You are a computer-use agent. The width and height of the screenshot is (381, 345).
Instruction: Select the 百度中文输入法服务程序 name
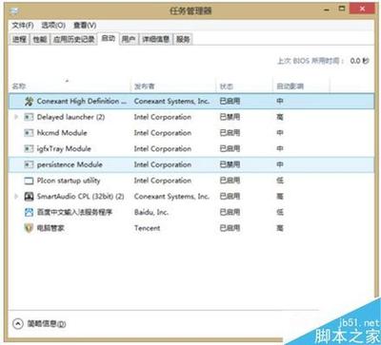pos(74,212)
